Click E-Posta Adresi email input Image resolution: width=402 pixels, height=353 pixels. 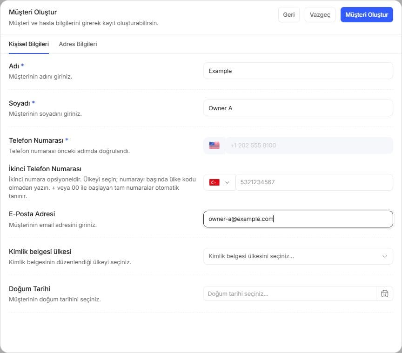tap(298, 219)
